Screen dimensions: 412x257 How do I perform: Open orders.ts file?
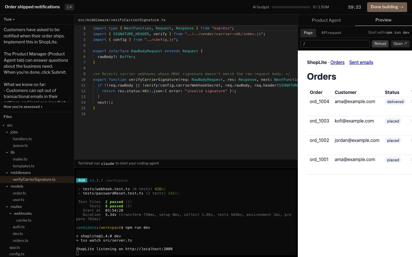[x=20, y=241]
